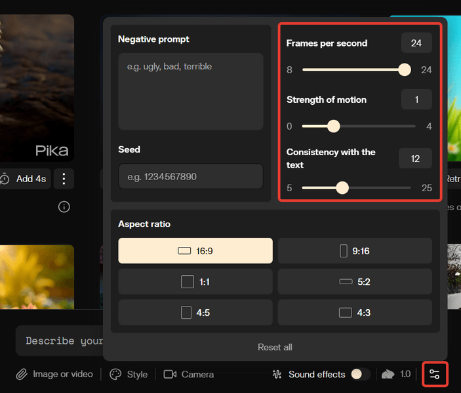Click the Seed input field

pyautogui.click(x=191, y=176)
